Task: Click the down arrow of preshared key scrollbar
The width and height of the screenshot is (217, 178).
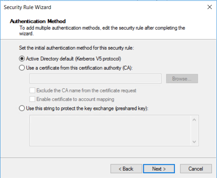Action: tap(194, 141)
